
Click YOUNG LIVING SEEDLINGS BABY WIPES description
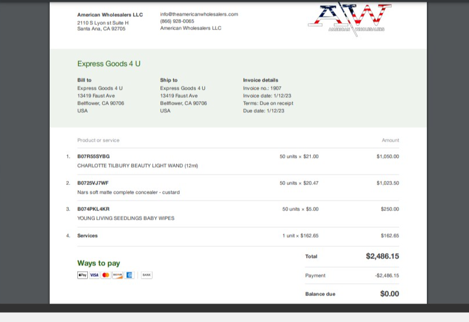coord(126,219)
